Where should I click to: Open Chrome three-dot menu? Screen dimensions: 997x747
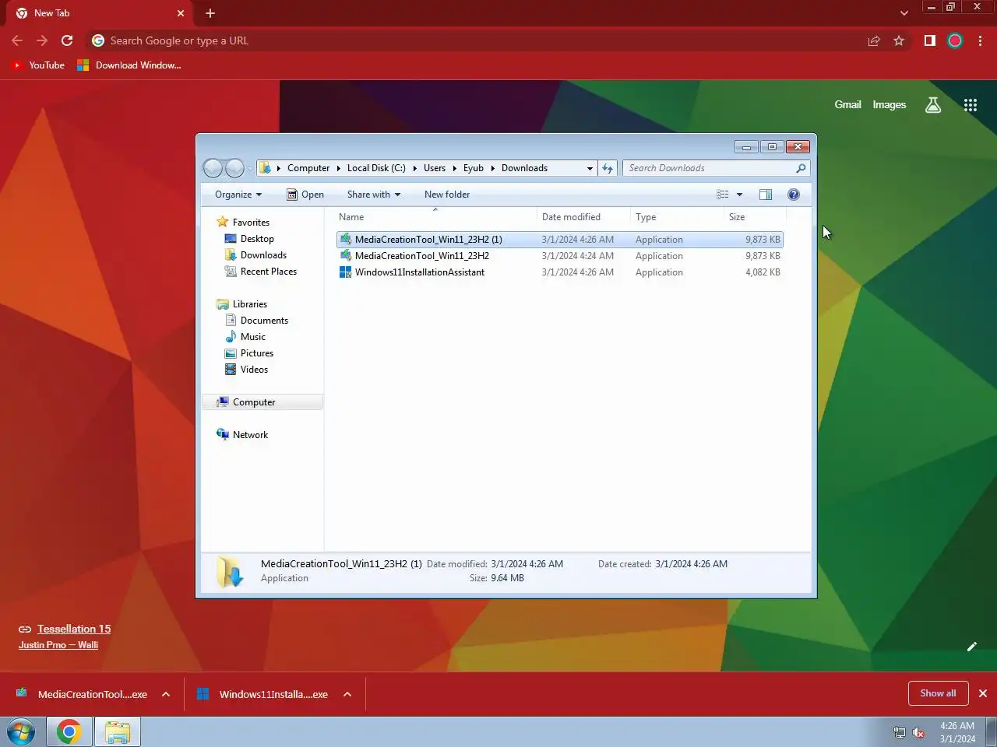(980, 40)
